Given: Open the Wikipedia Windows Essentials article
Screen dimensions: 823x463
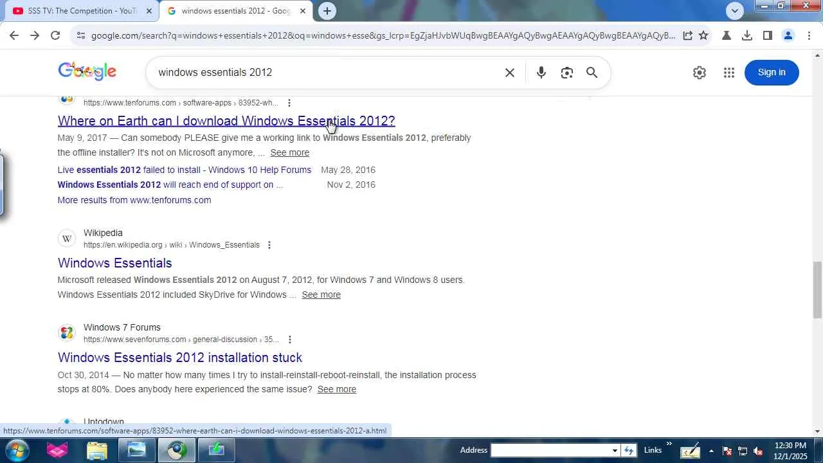Looking at the screenshot, I should pos(115,263).
